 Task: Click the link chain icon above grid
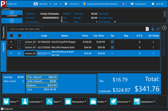click(158, 29)
